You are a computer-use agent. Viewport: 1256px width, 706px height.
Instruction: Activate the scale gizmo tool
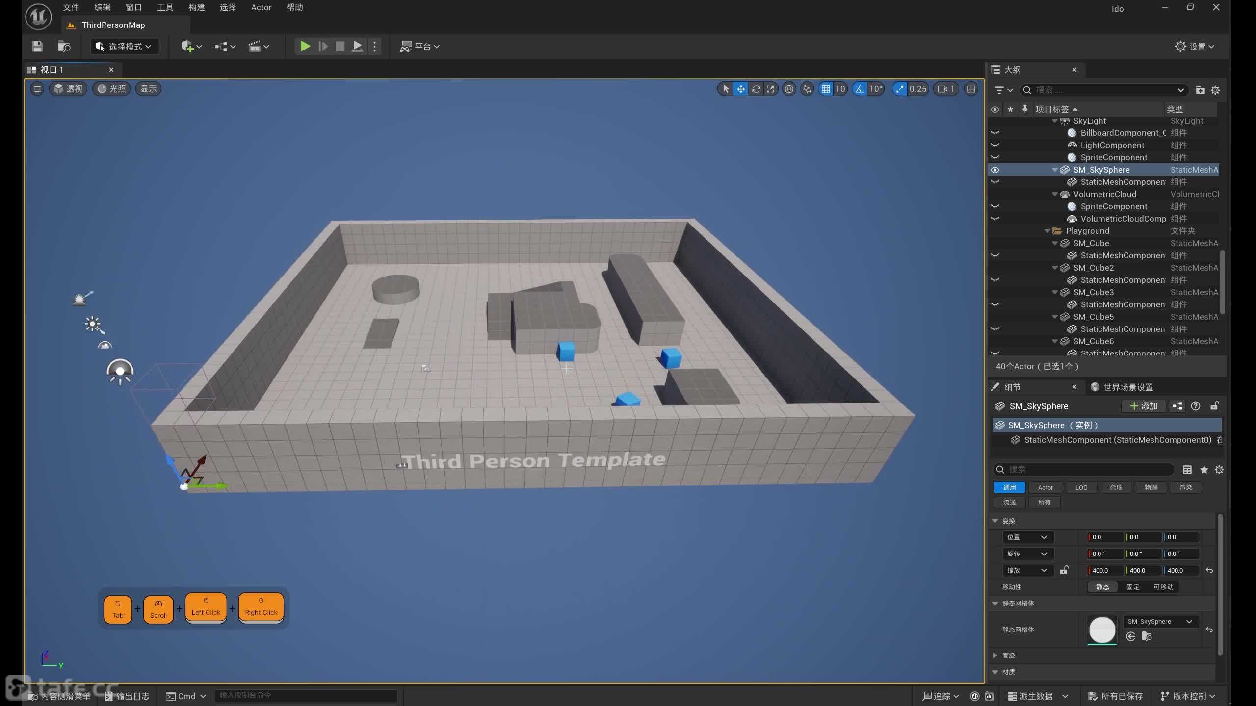coord(771,89)
